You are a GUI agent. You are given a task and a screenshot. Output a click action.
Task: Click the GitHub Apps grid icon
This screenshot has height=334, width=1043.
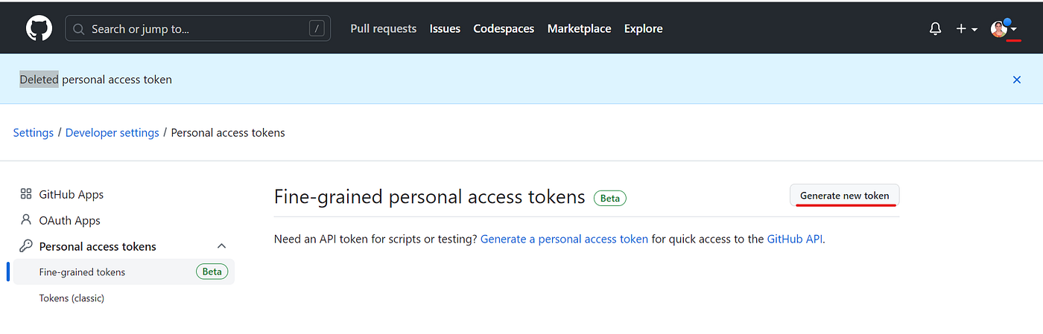point(26,194)
